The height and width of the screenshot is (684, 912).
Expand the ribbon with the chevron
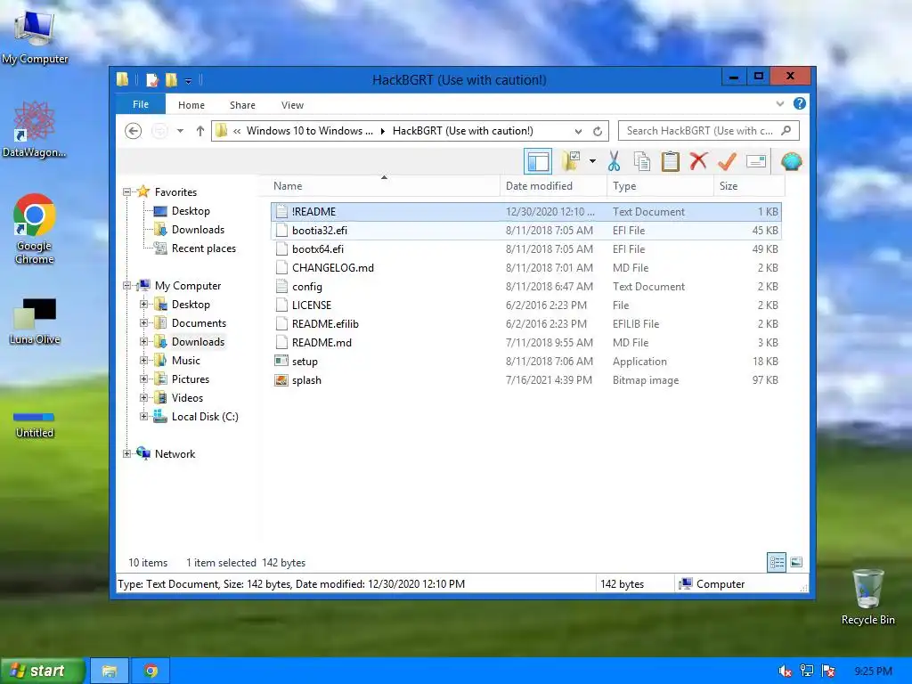coord(780,103)
